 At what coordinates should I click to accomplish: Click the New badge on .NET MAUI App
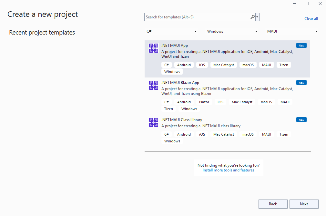click(301, 45)
